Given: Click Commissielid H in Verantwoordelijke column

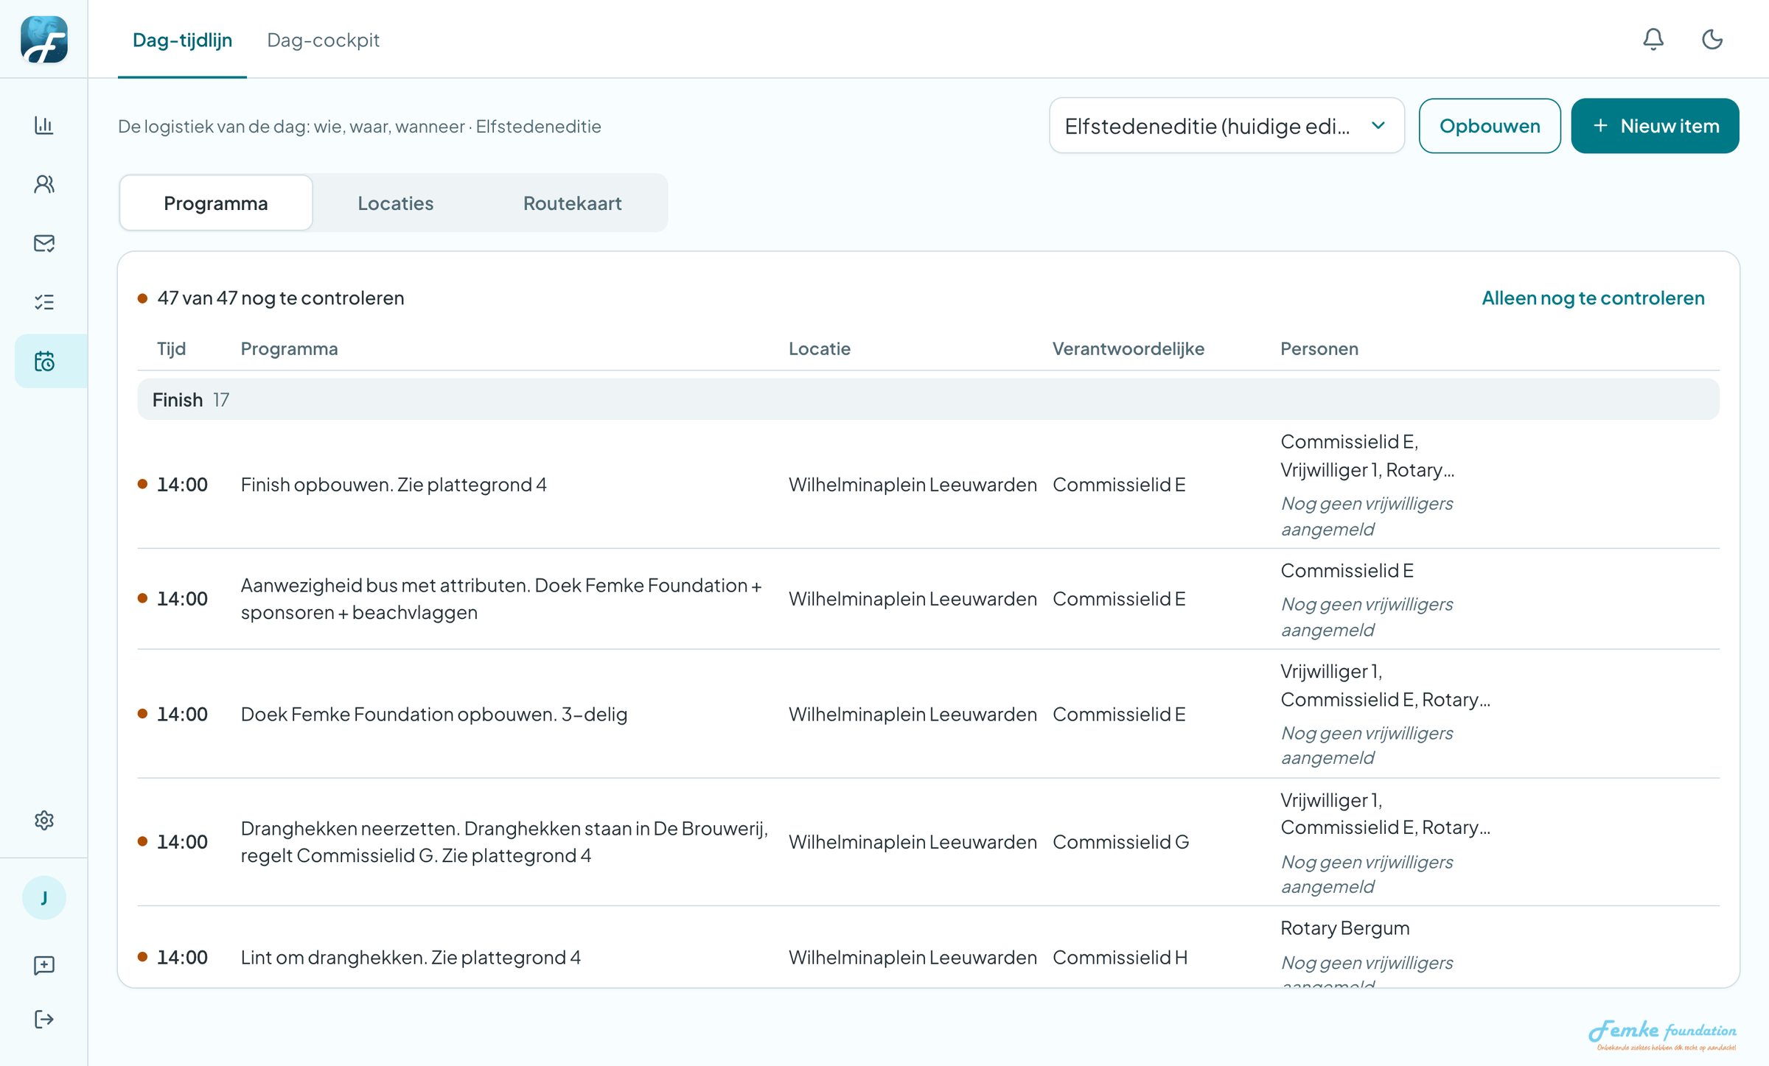Looking at the screenshot, I should [x=1120, y=957].
